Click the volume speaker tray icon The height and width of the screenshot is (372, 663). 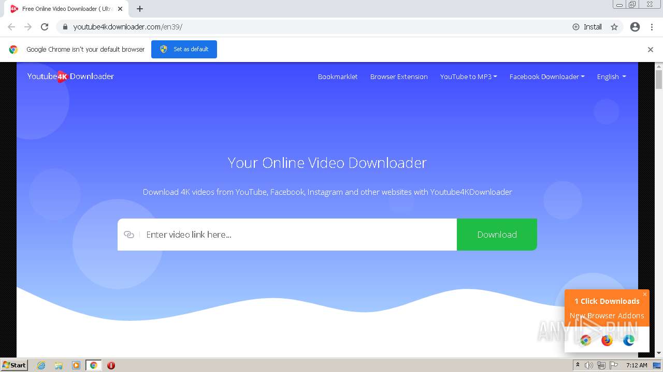tap(589, 365)
